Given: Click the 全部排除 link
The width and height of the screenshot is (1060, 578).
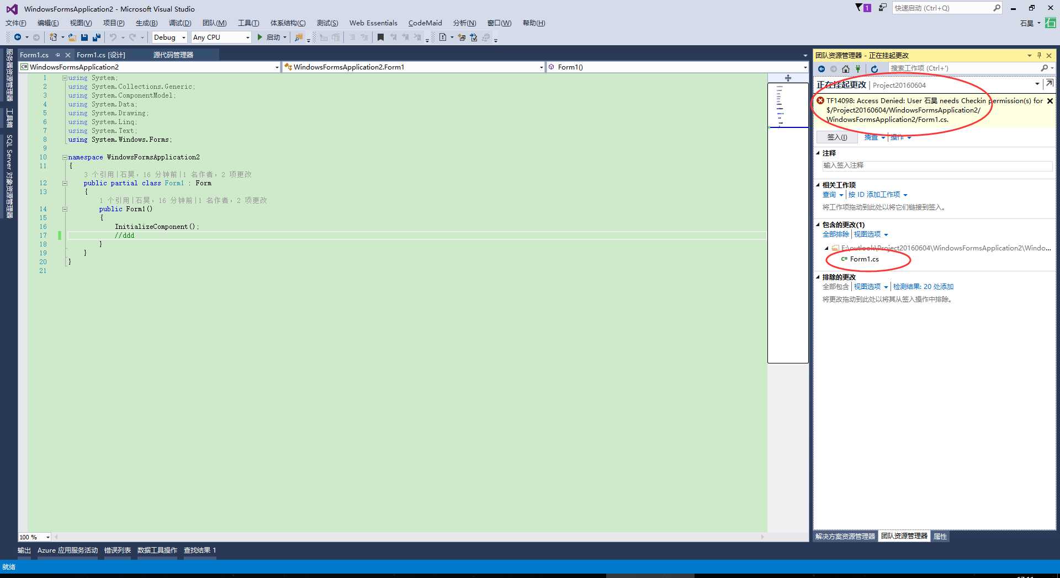Looking at the screenshot, I should [x=836, y=234].
